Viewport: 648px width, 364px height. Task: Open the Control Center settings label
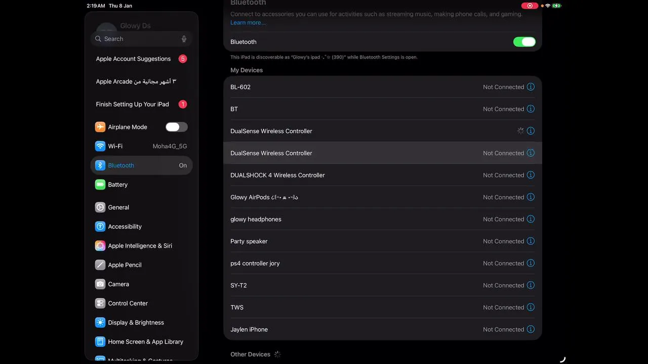coord(128,303)
